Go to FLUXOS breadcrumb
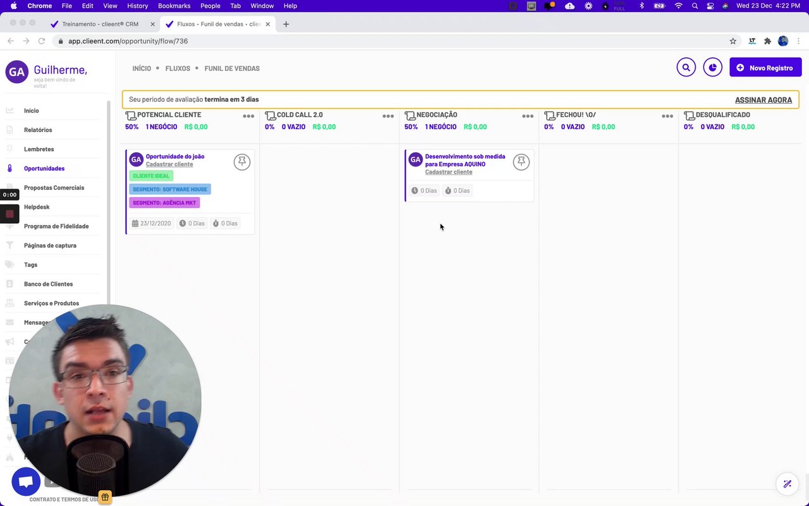 (178, 68)
